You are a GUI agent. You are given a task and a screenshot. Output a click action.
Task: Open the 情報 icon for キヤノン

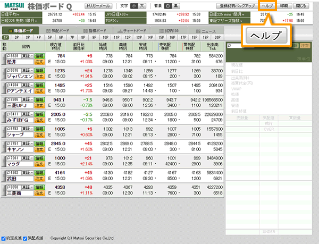(x=39, y=144)
